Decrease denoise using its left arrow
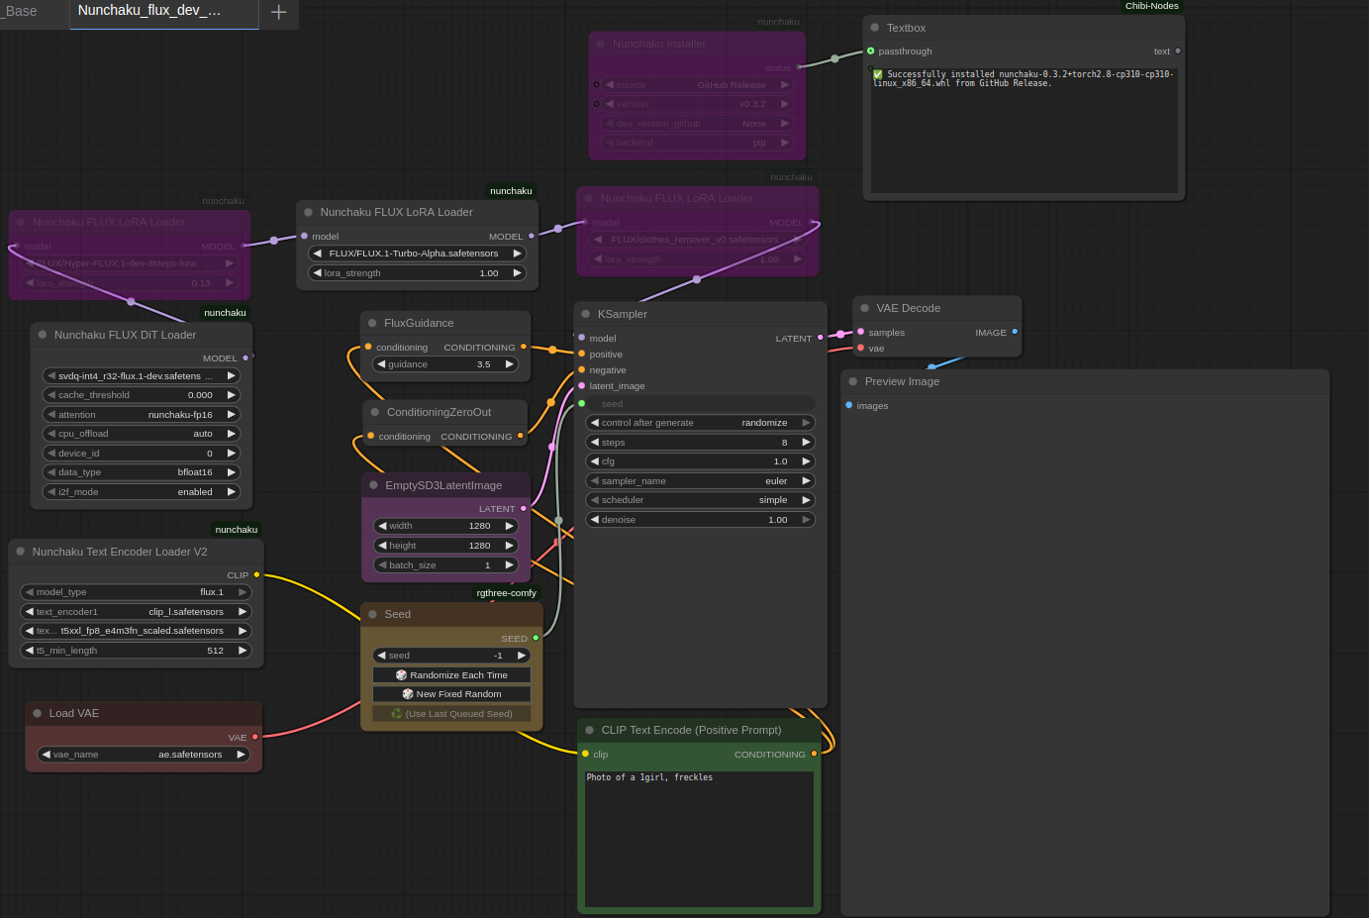Image resolution: width=1369 pixels, height=918 pixels. (594, 520)
